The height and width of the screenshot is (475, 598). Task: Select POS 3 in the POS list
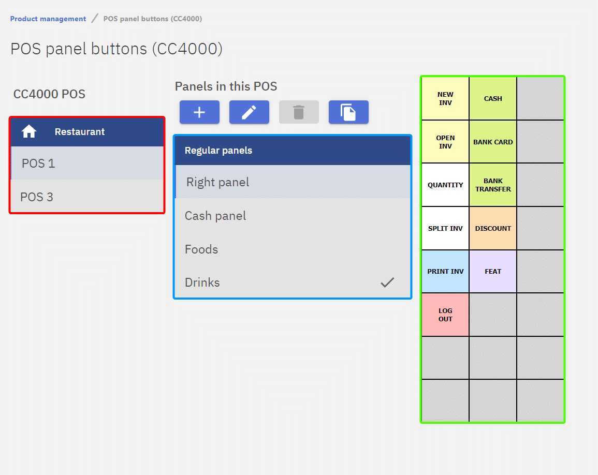tap(37, 197)
